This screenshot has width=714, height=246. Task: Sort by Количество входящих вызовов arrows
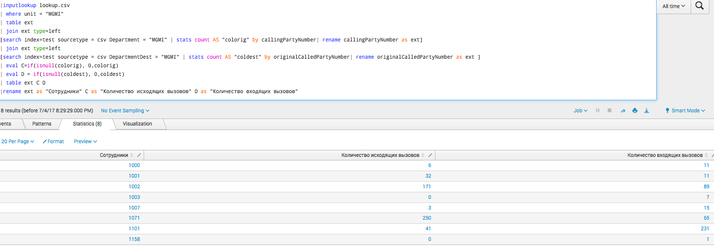click(707, 155)
